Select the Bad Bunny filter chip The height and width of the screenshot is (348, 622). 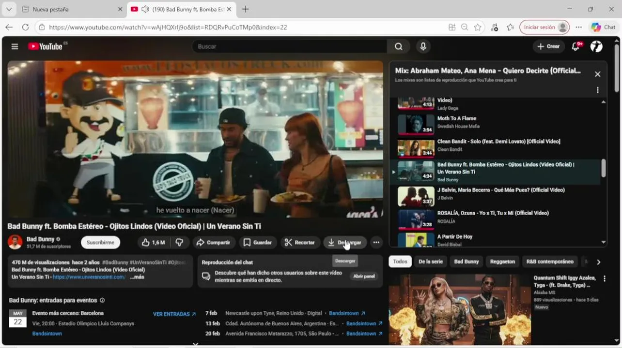click(466, 261)
